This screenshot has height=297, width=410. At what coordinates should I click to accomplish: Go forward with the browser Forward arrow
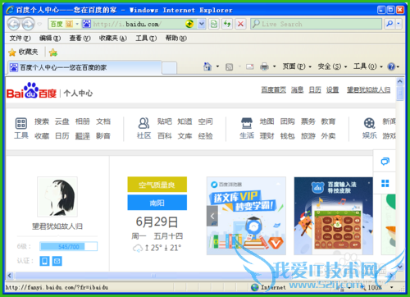click(x=28, y=24)
